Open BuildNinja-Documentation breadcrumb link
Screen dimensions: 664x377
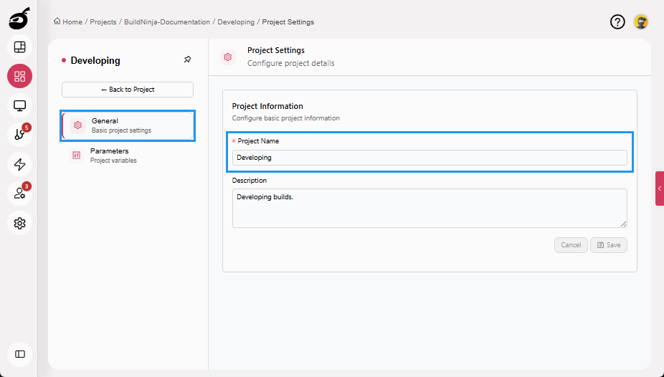167,22
